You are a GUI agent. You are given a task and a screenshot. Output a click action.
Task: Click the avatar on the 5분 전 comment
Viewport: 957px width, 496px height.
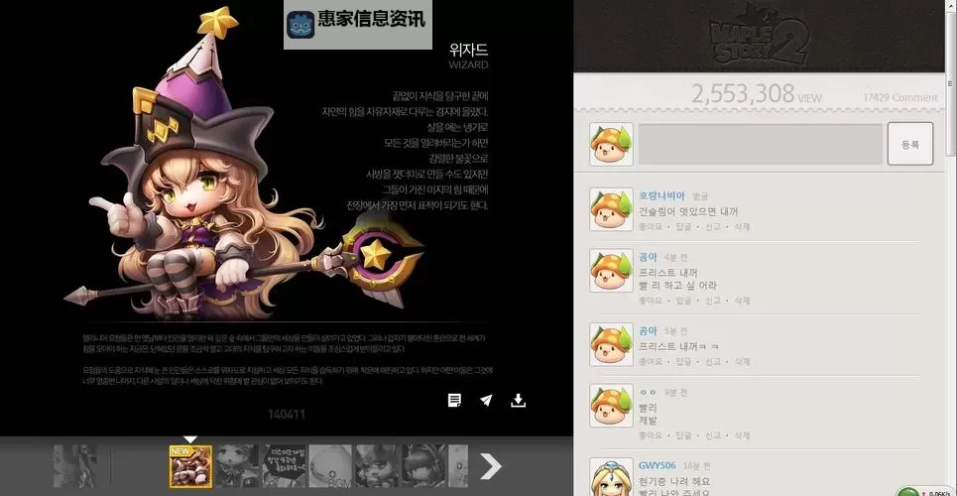pos(611,344)
